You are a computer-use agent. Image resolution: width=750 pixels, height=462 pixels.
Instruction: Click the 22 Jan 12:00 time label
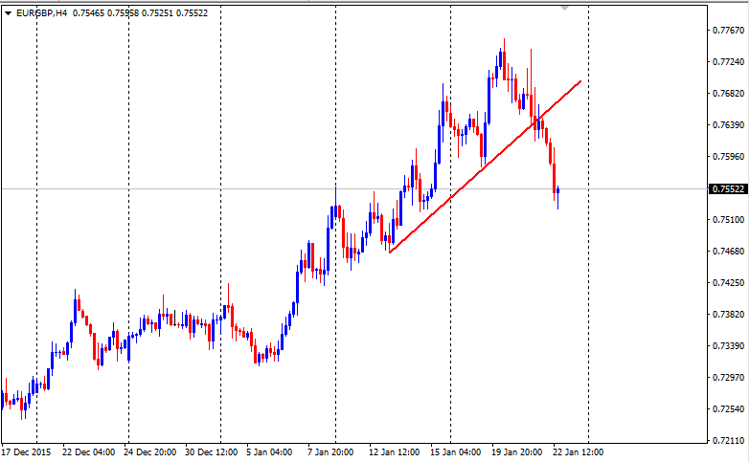(578, 452)
